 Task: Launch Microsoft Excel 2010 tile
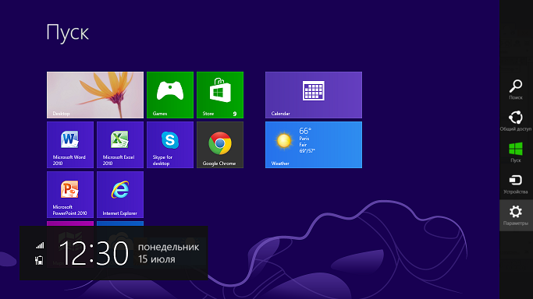point(120,145)
